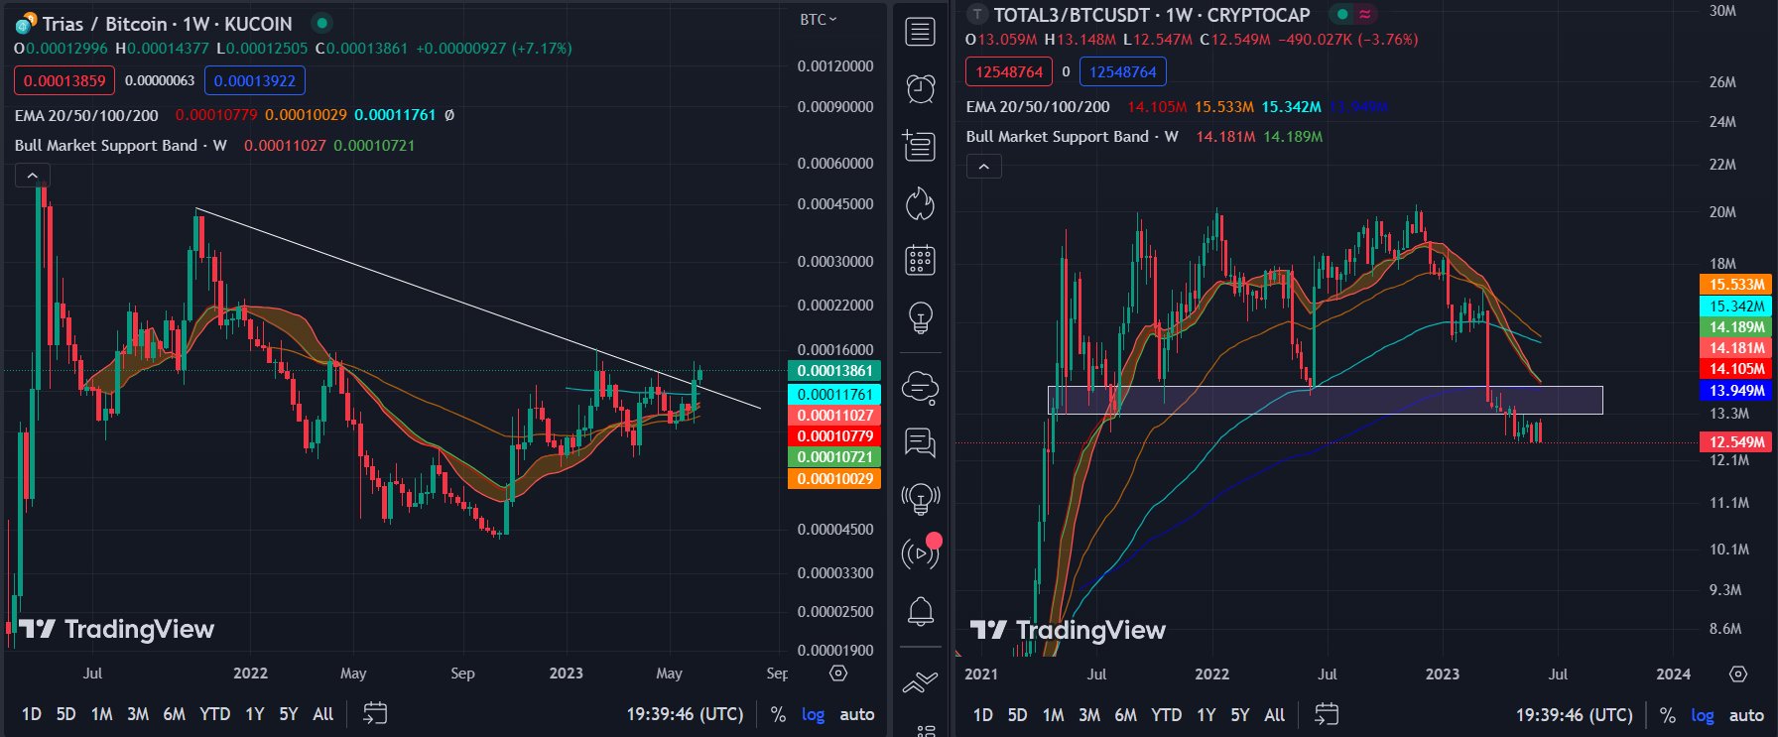Collapse indicator legend on TOTAL3 chart
This screenshot has width=1778, height=737.
983,167
